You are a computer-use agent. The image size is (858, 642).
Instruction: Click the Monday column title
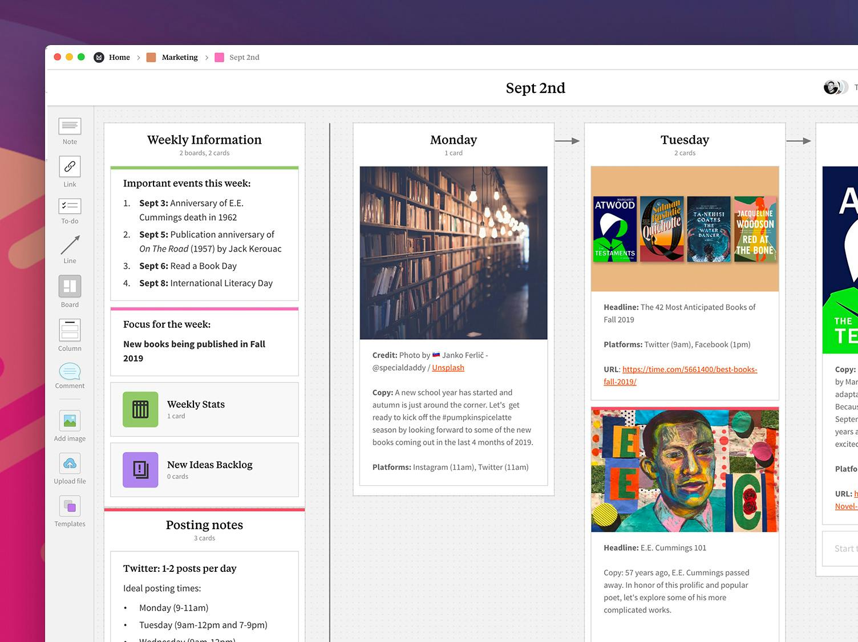(x=454, y=140)
